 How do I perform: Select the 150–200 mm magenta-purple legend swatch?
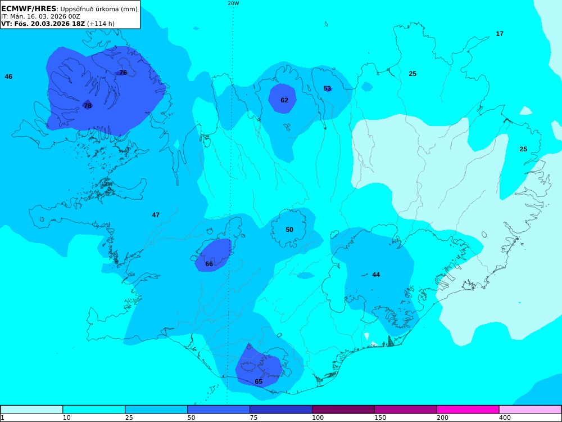pos(406,410)
